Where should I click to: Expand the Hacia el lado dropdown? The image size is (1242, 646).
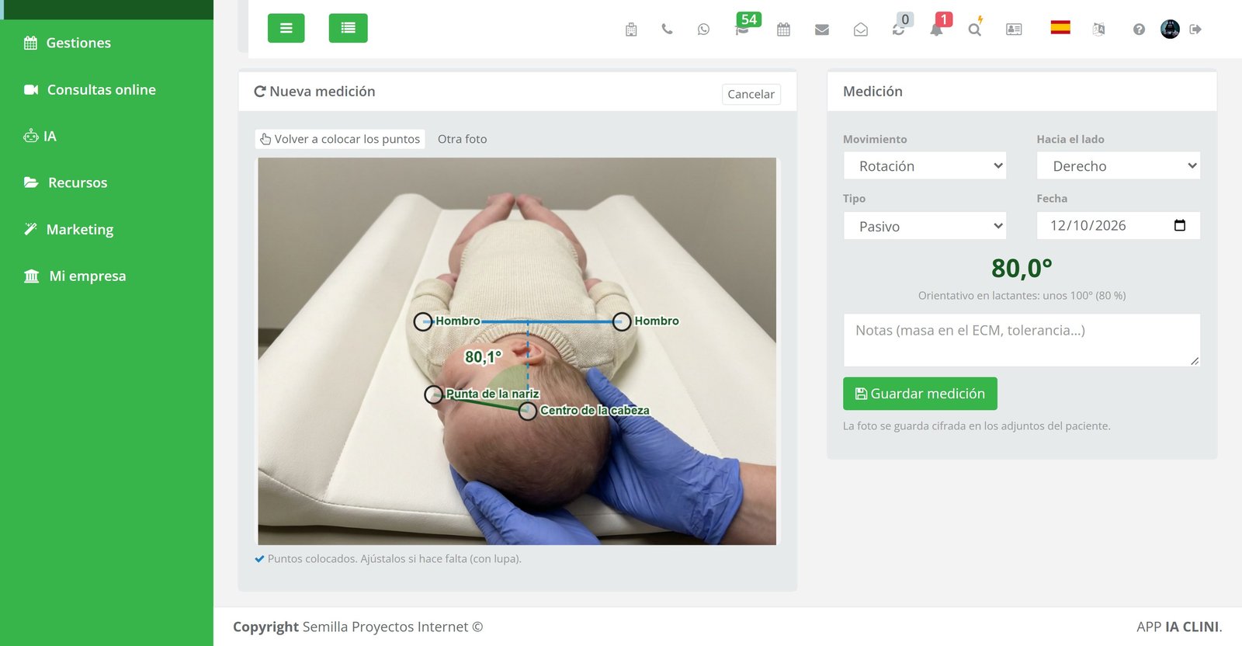pyautogui.click(x=1119, y=165)
